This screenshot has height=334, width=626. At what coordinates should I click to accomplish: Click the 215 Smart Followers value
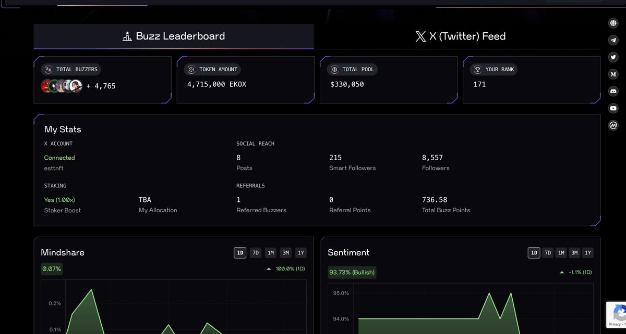coord(335,157)
